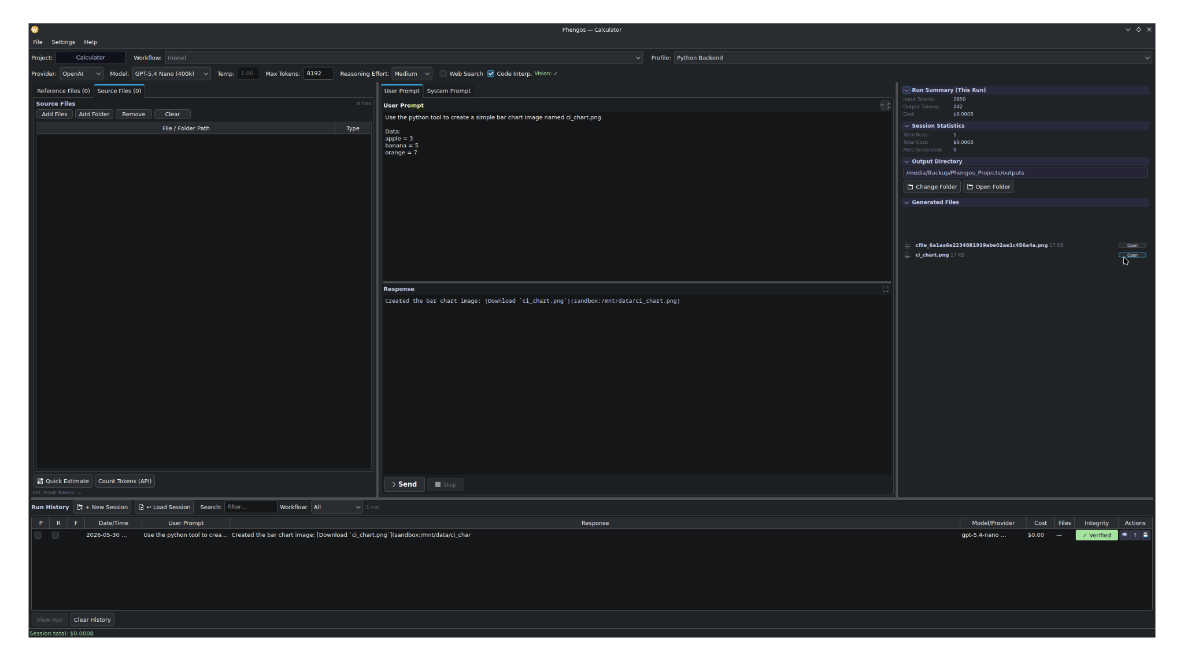1184x671 pixels.
Task: Click the Clear History button
Action: pyautogui.click(x=92, y=620)
